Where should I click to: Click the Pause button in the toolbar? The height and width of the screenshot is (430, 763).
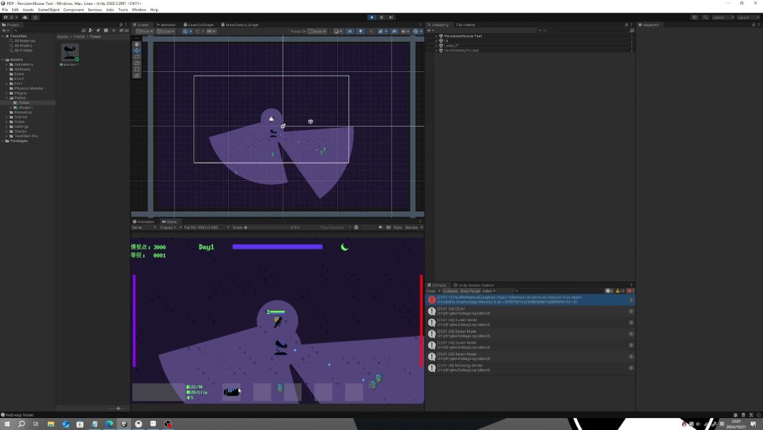tap(381, 17)
